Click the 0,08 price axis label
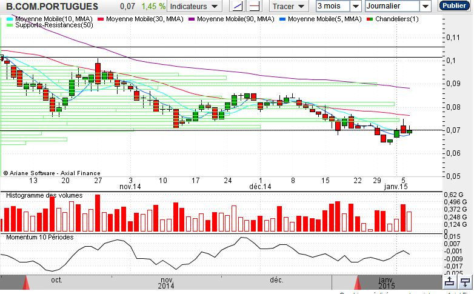The image size is (474, 294). pyautogui.click(x=453, y=107)
